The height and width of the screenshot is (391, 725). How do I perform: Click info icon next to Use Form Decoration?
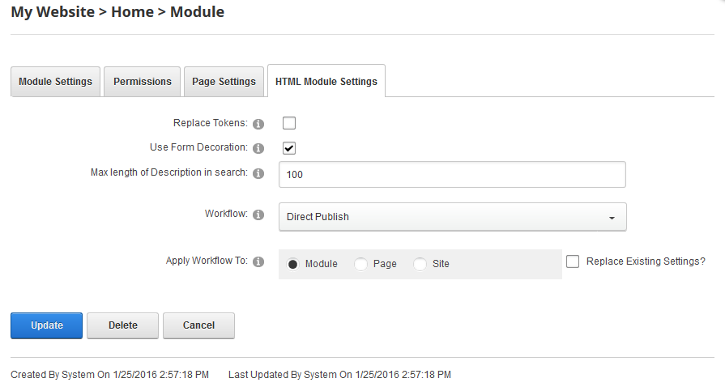coord(258,148)
